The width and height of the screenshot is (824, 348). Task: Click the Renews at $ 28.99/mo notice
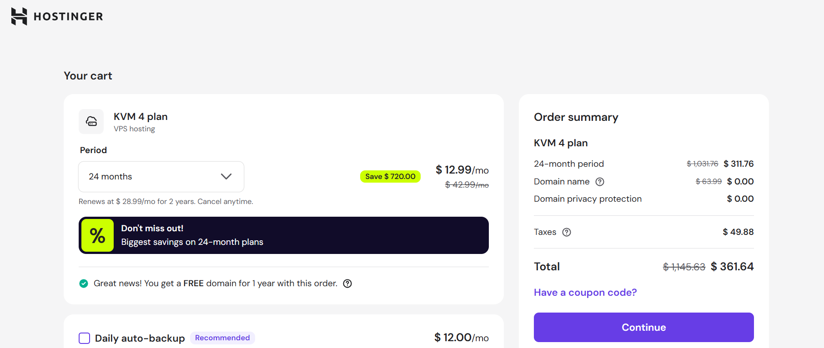click(x=166, y=202)
